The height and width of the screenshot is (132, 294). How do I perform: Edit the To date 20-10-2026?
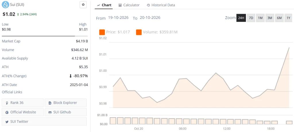tap(150, 18)
